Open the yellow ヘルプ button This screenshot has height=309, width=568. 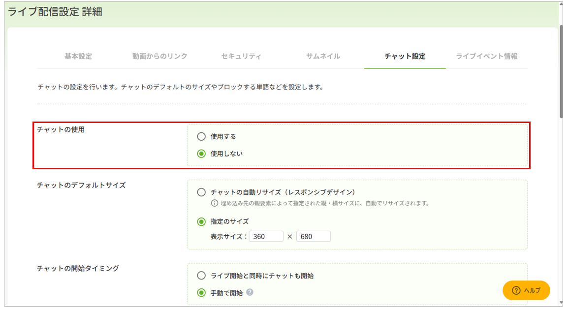526,290
